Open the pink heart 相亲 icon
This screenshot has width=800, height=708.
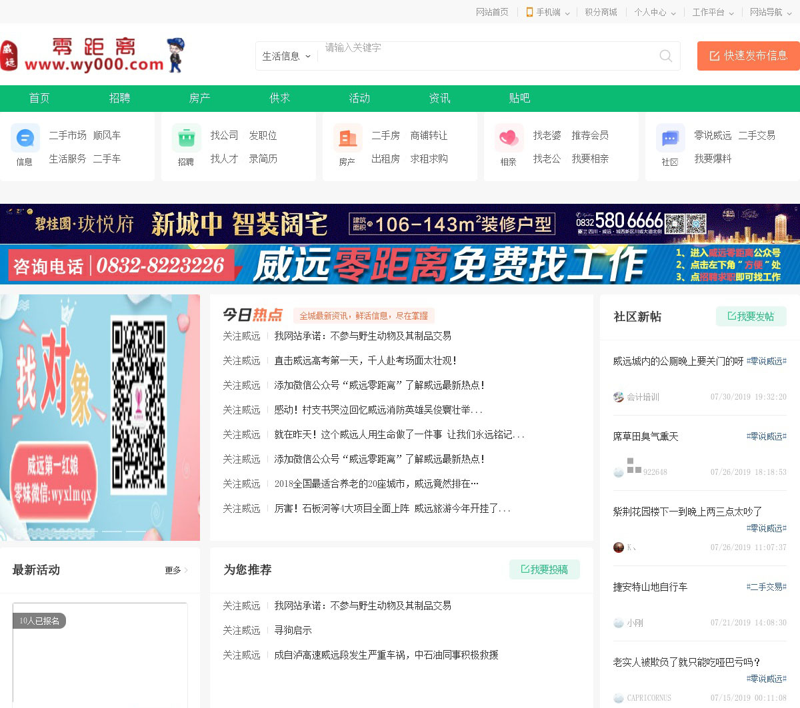pyautogui.click(x=509, y=139)
